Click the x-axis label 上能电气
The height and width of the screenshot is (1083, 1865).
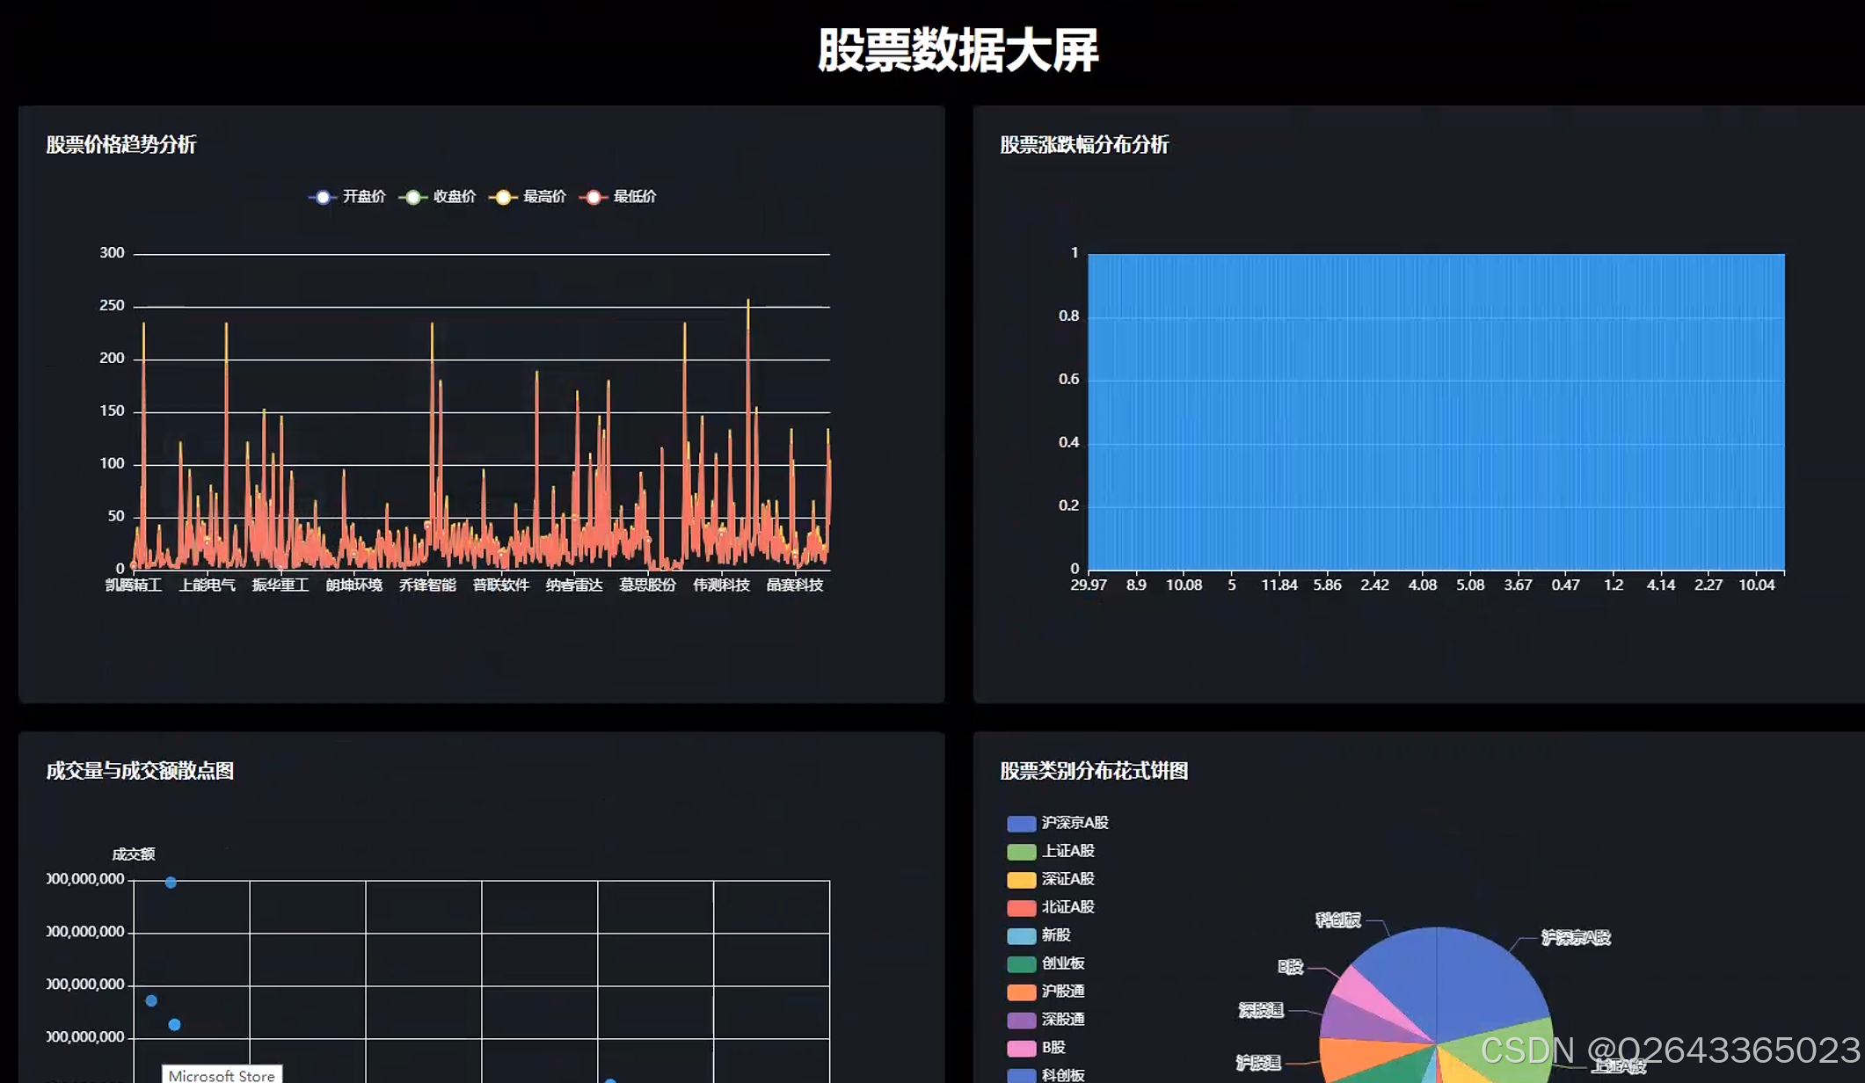(x=208, y=585)
